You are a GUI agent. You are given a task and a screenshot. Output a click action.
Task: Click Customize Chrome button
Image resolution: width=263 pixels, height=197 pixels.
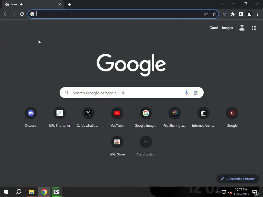tap(238, 179)
